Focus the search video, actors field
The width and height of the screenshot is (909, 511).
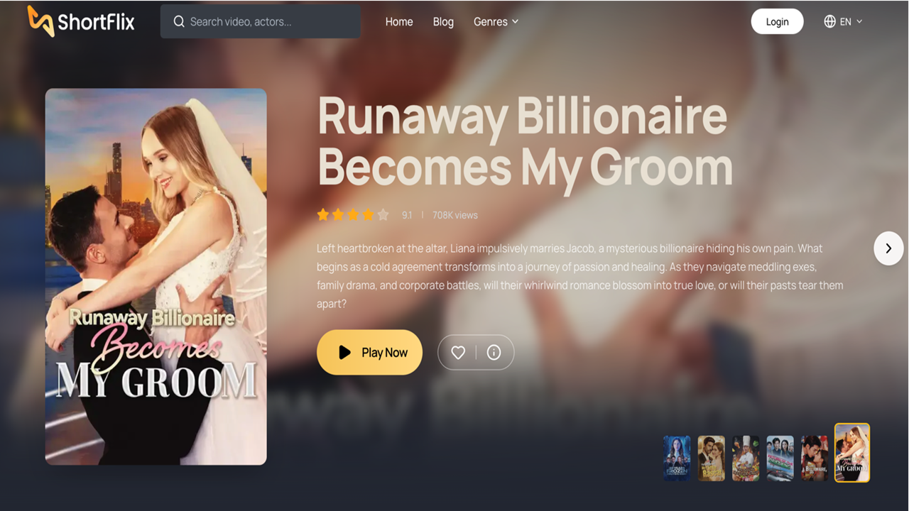(x=260, y=22)
